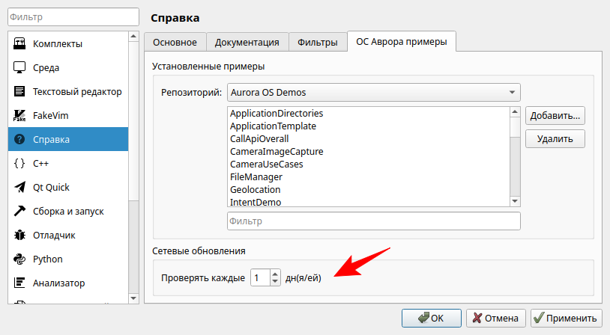
Task: Click the Анализатор category icon
Action: [20, 283]
